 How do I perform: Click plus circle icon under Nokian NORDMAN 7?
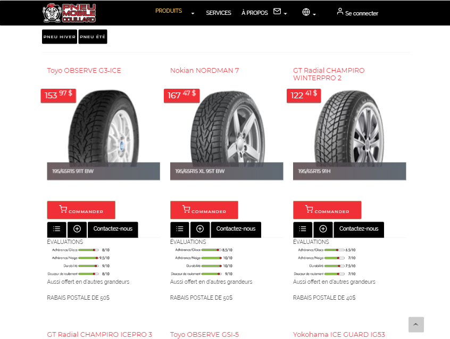200,229
